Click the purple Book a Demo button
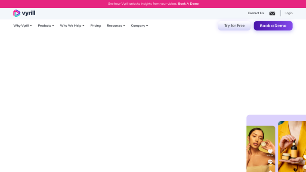 pos(273,26)
